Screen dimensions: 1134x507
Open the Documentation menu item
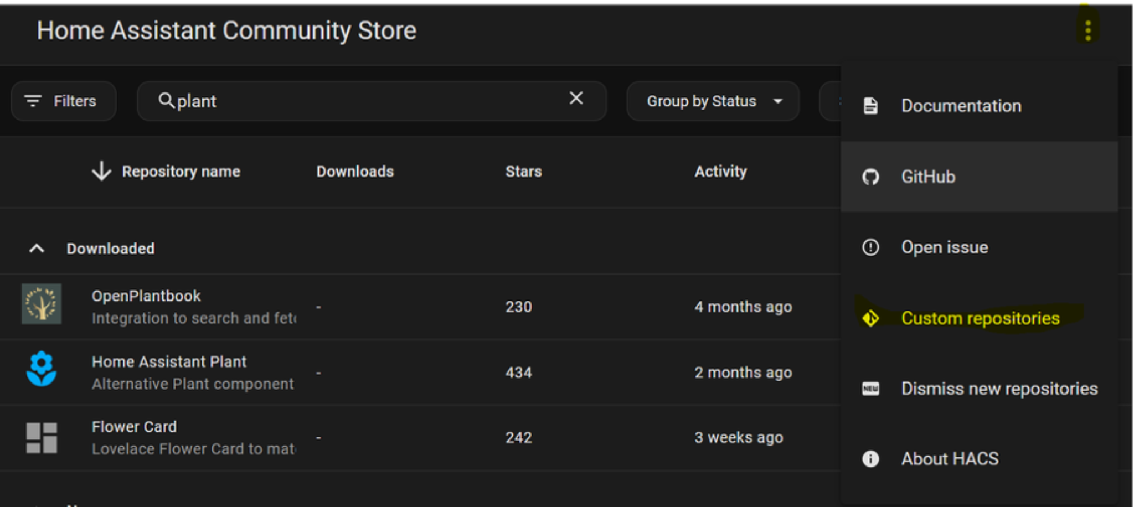(961, 106)
